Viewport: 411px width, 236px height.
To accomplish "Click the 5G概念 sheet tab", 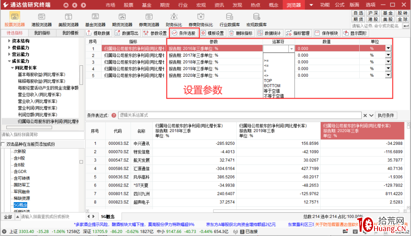I will [108, 217].
